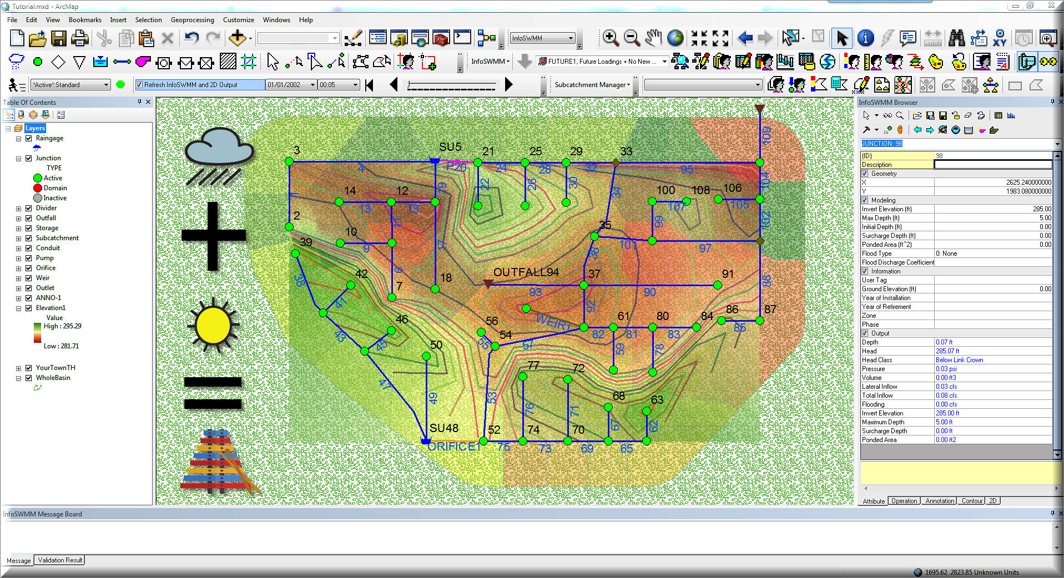Image resolution: width=1064 pixels, height=578 pixels.
Task: Click the green Active junction symbol
Action: pos(38,178)
